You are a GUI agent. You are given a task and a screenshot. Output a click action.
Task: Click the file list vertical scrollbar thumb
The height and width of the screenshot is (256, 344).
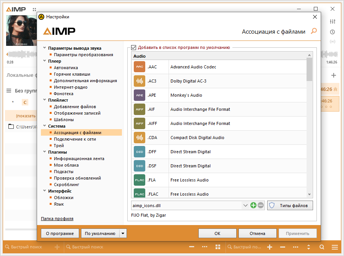[309, 69]
